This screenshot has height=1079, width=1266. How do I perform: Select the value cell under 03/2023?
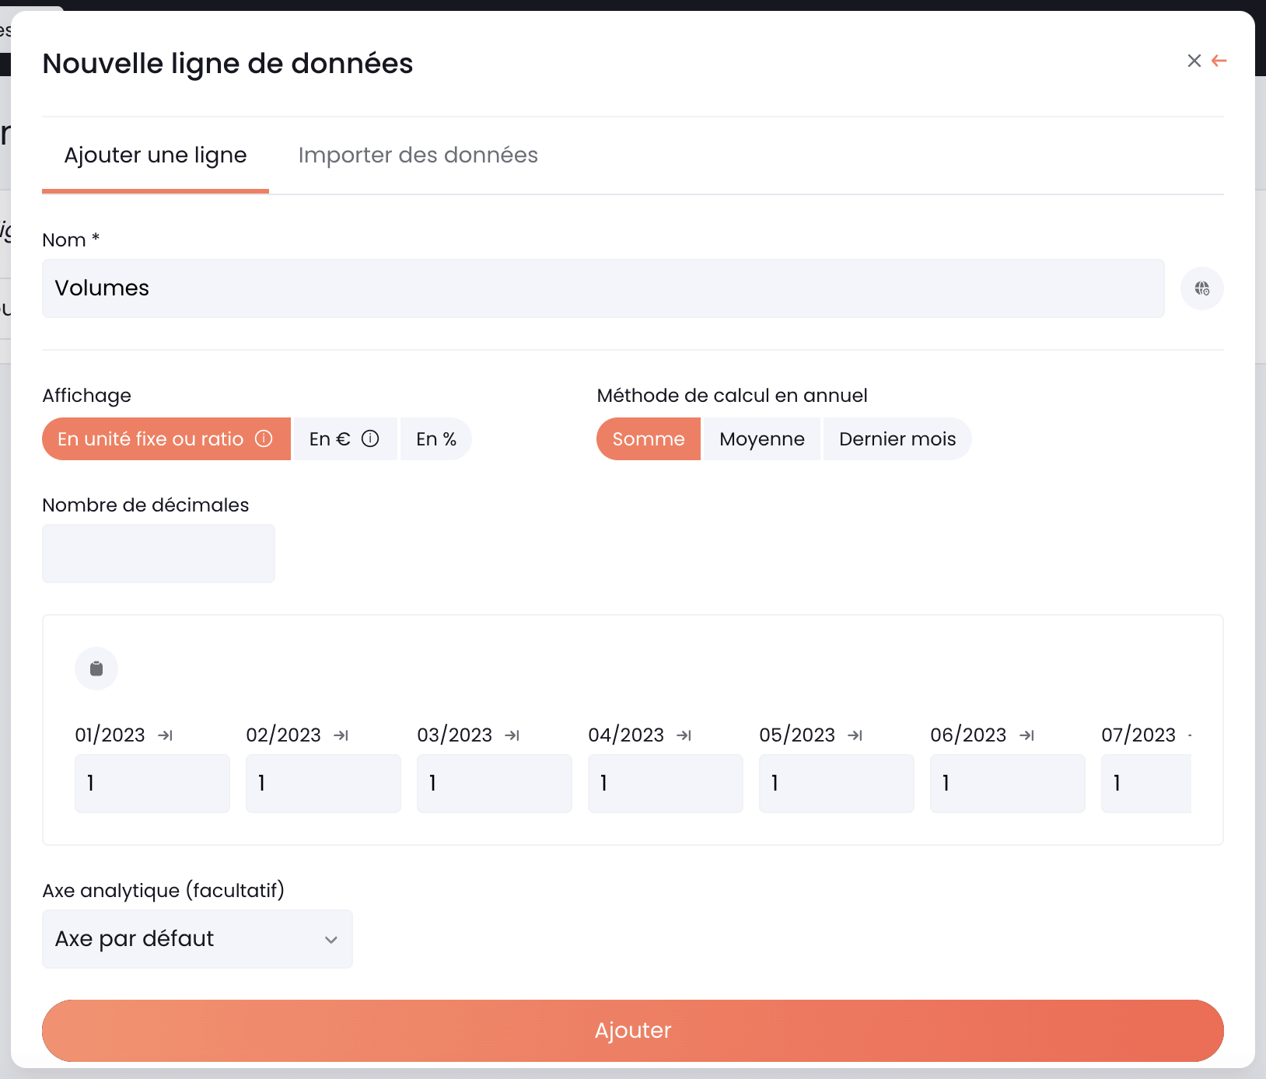click(495, 784)
